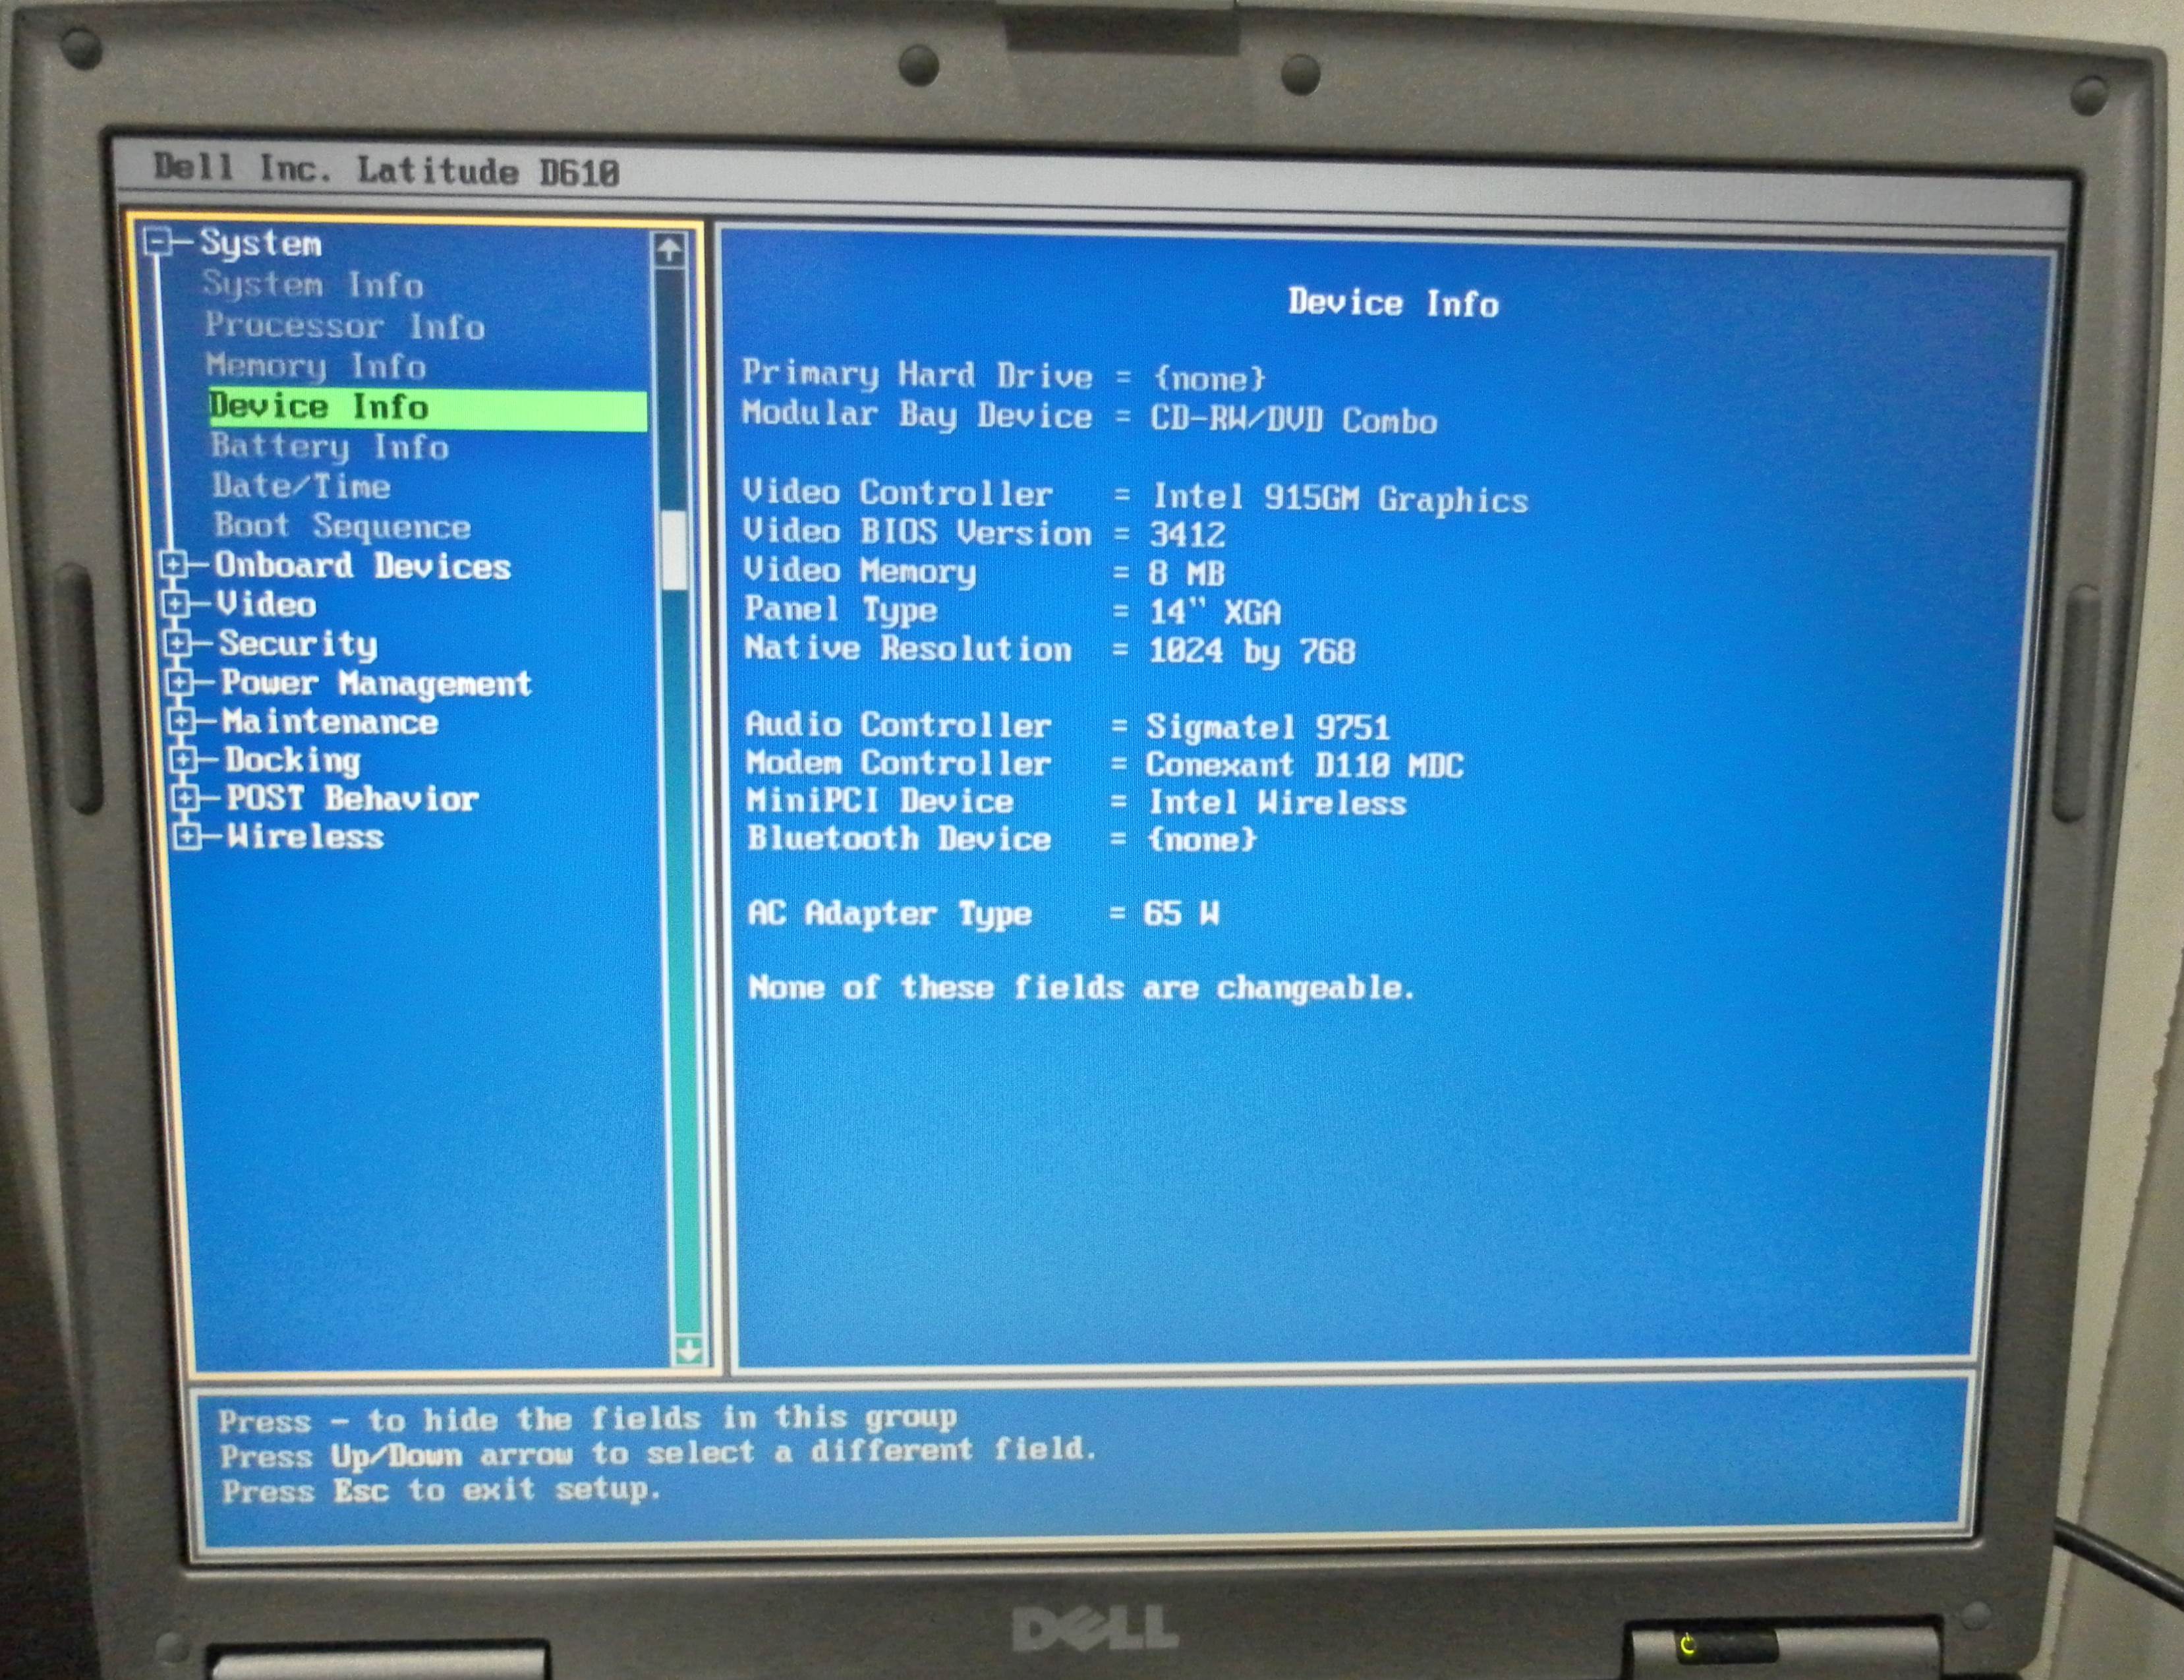Select Boot Sequence entry
The height and width of the screenshot is (1680, 2184).
(x=342, y=527)
